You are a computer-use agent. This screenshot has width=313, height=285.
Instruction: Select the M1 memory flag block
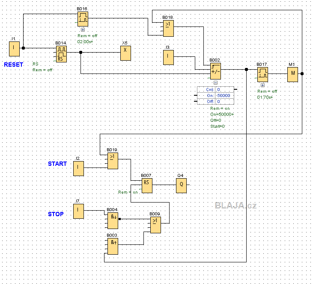tap(292, 74)
